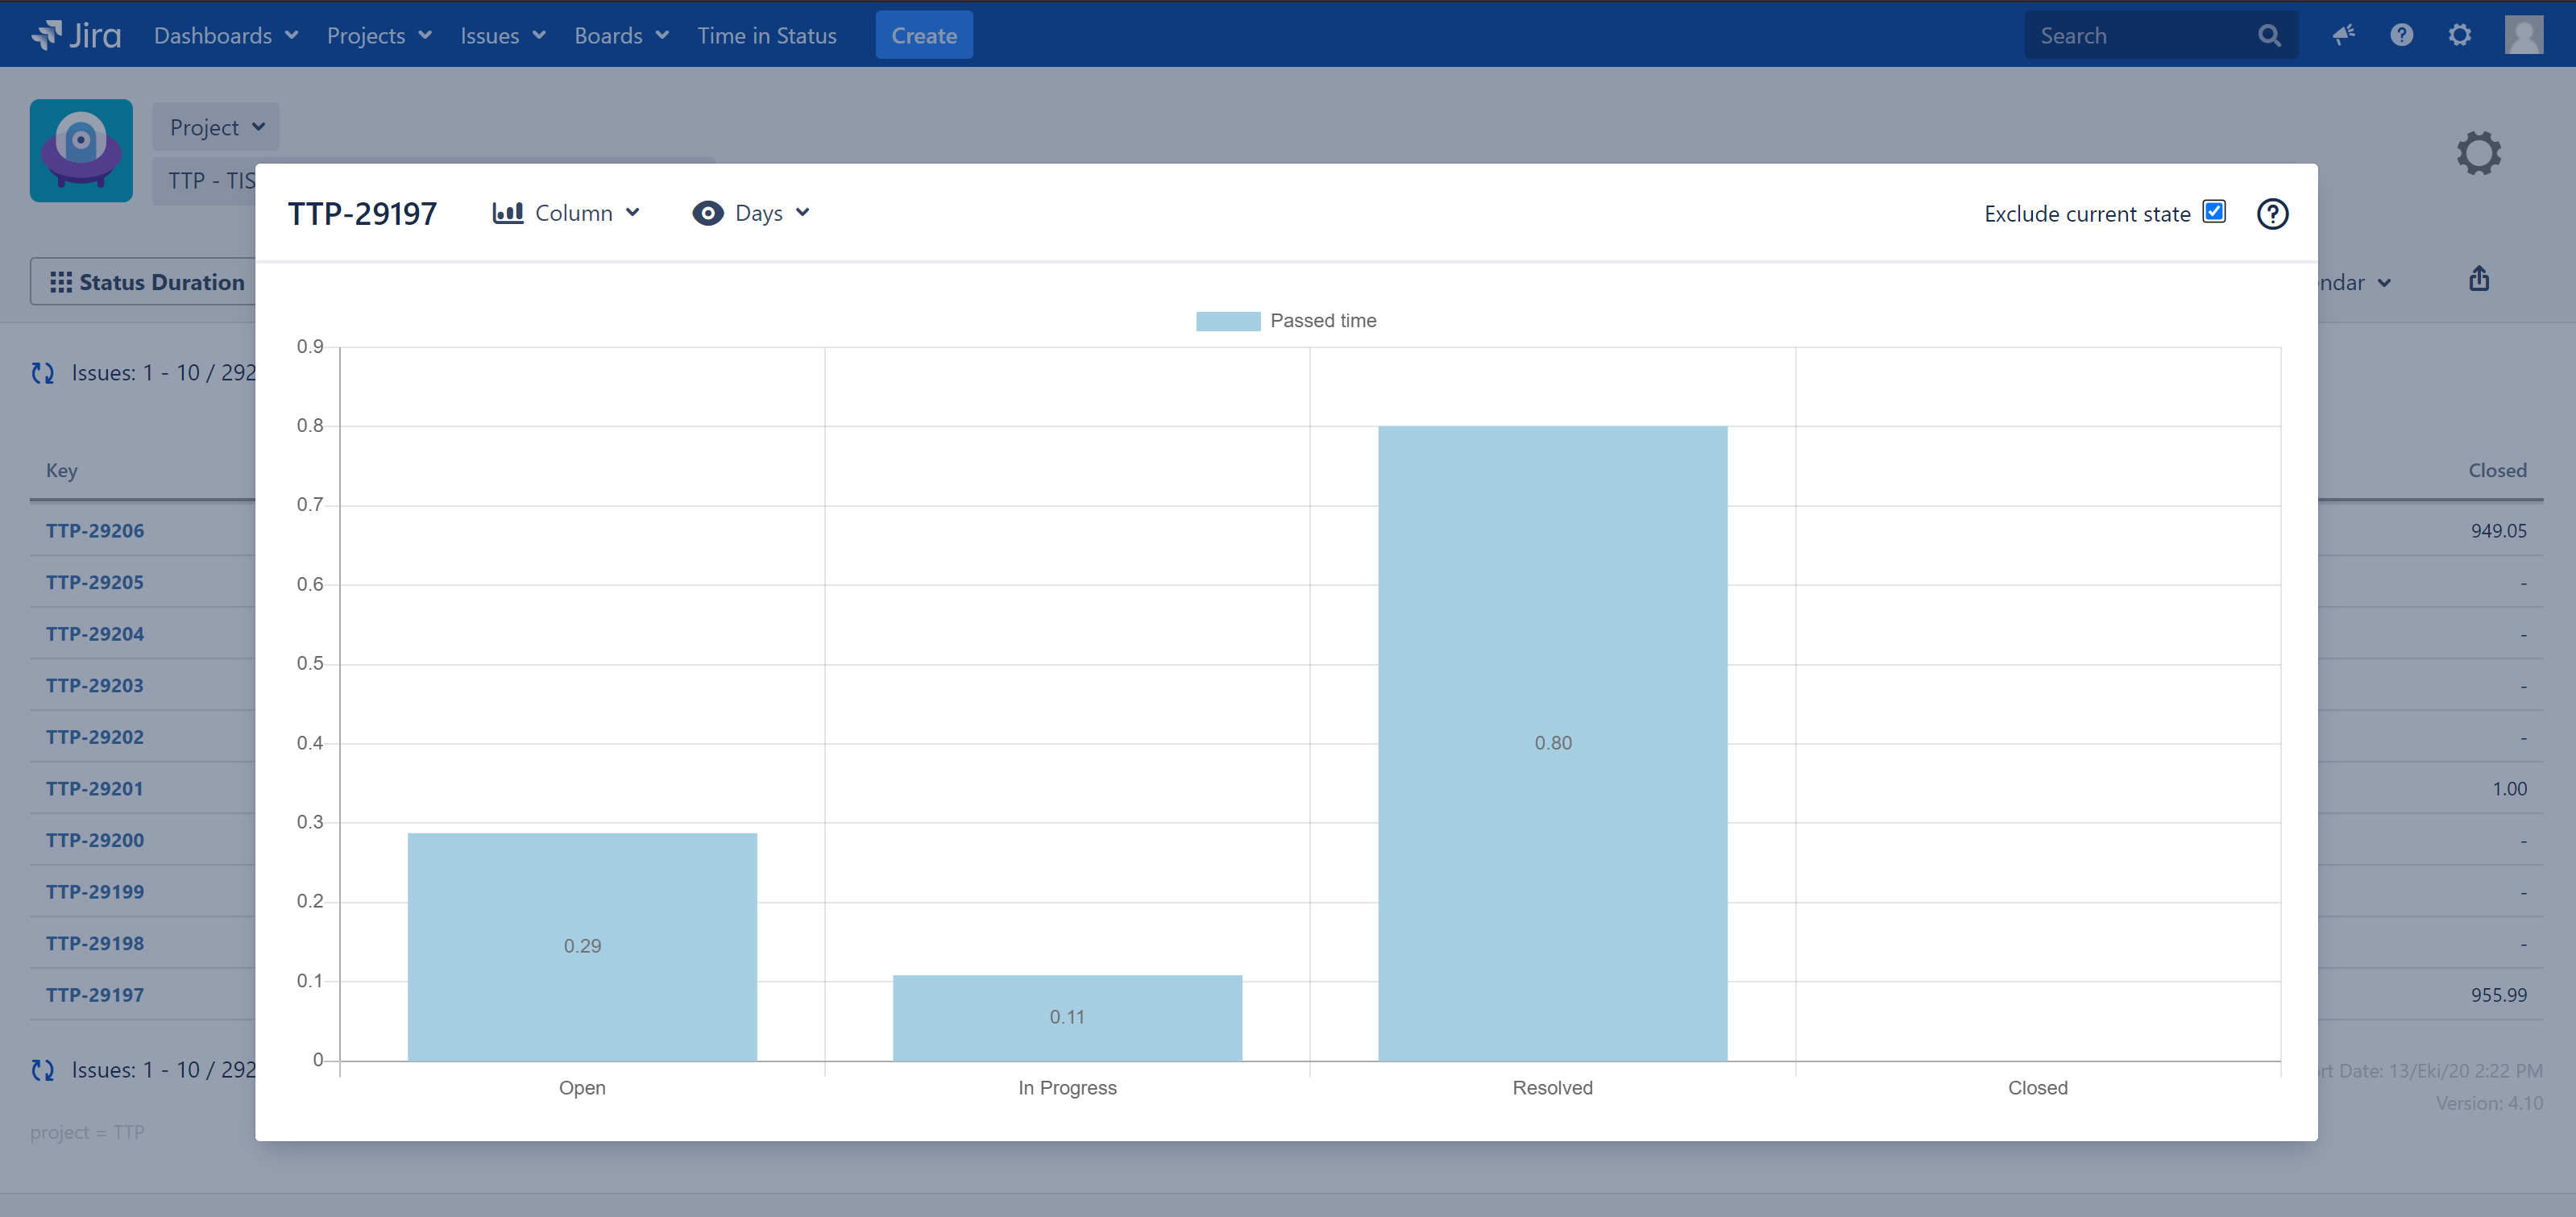Image resolution: width=2576 pixels, height=1217 pixels.
Task: Open the user profile avatar
Action: [x=2523, y=35]
